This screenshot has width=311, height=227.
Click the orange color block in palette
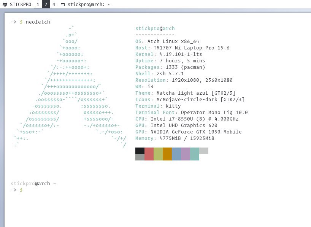click(x=167, y=154)
